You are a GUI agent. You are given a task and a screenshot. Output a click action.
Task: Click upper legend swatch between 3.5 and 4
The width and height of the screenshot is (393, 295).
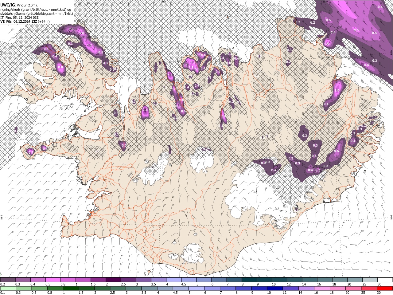click(159, 280)
